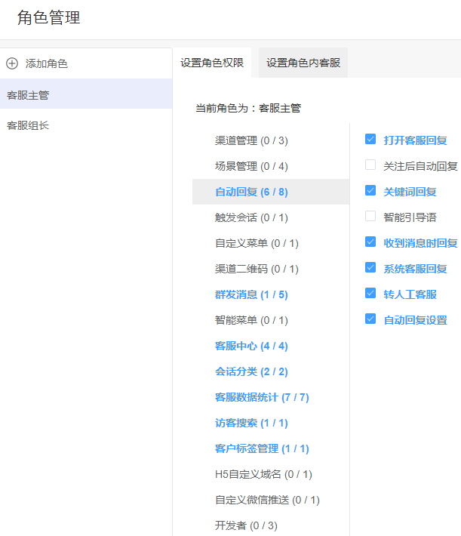Switch to 设置角色内客服 tab
This screenshot has width=461, height=536.
click(303, 63)
